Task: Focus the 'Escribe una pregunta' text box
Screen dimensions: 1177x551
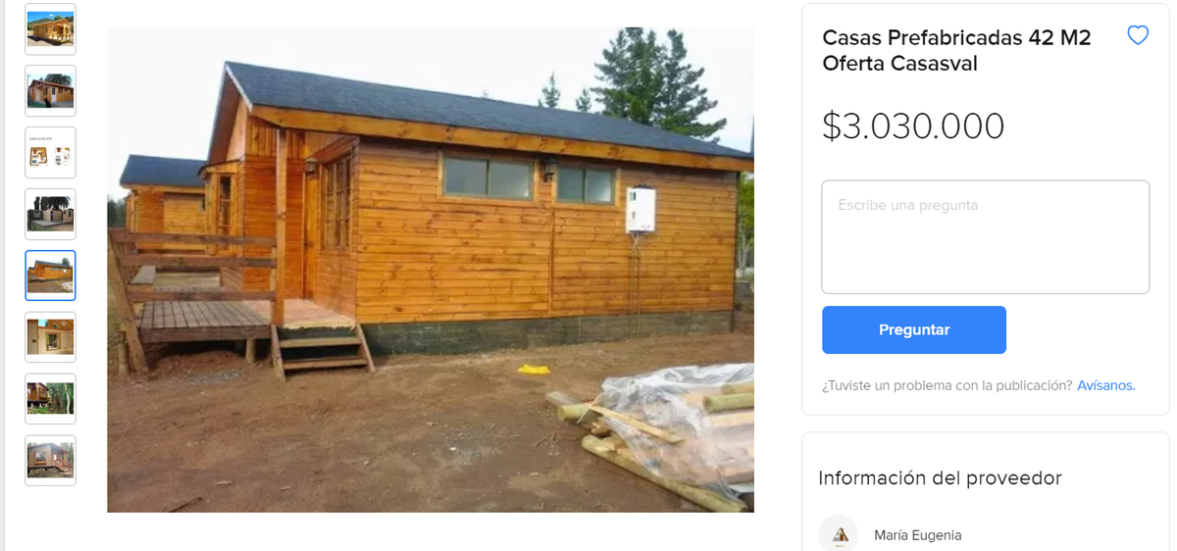Action: (985, 236)
